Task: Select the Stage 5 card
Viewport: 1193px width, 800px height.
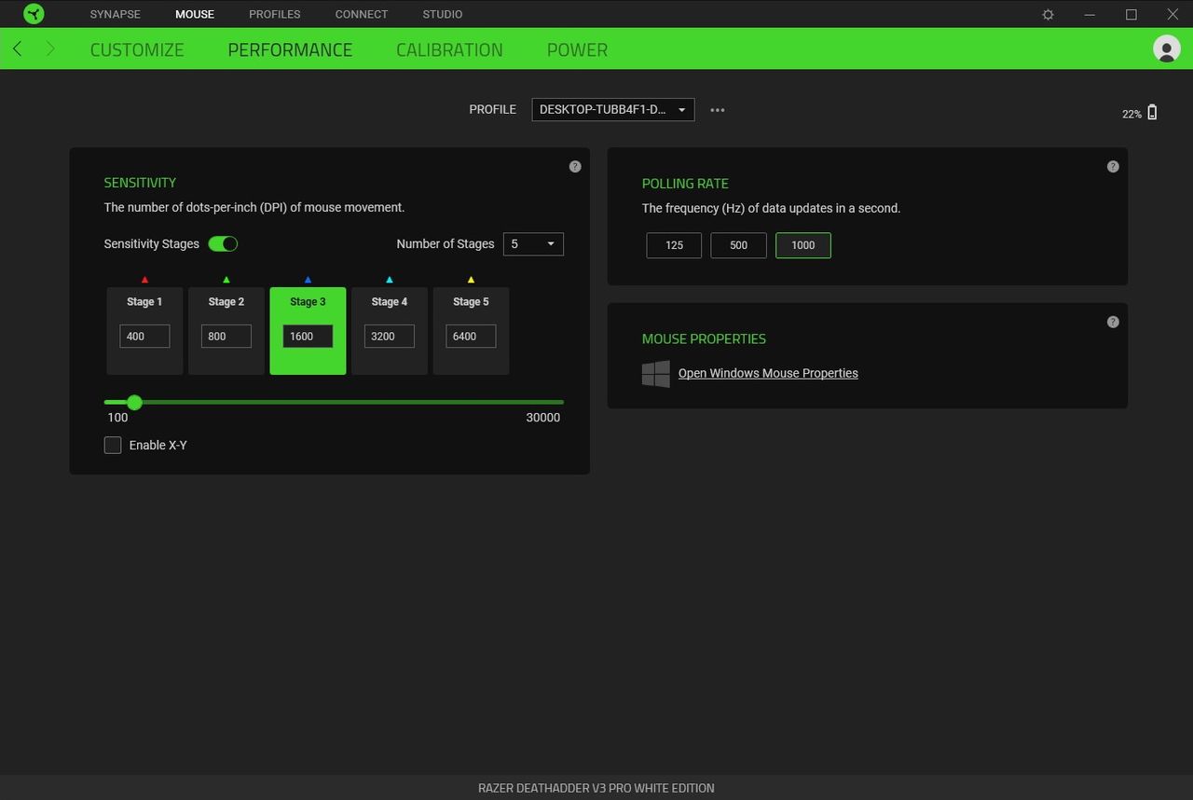Action: point(471,331)
